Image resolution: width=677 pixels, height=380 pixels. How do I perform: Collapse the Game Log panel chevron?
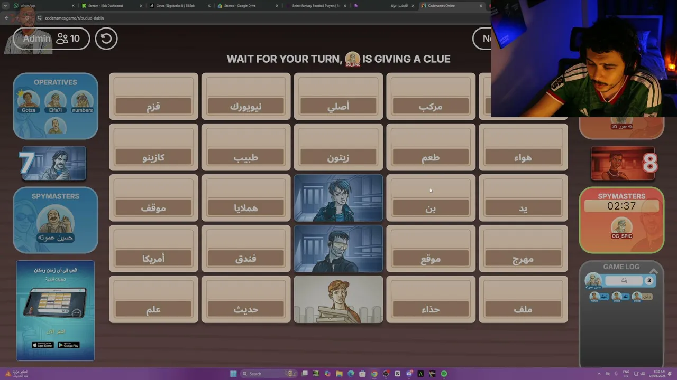coord(653,271)
